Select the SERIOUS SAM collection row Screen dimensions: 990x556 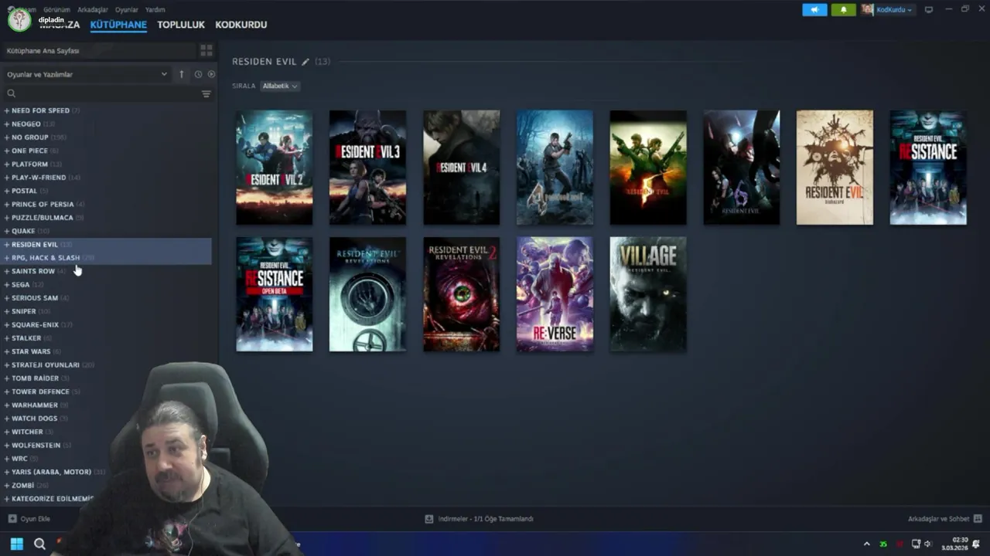point(107,298)
